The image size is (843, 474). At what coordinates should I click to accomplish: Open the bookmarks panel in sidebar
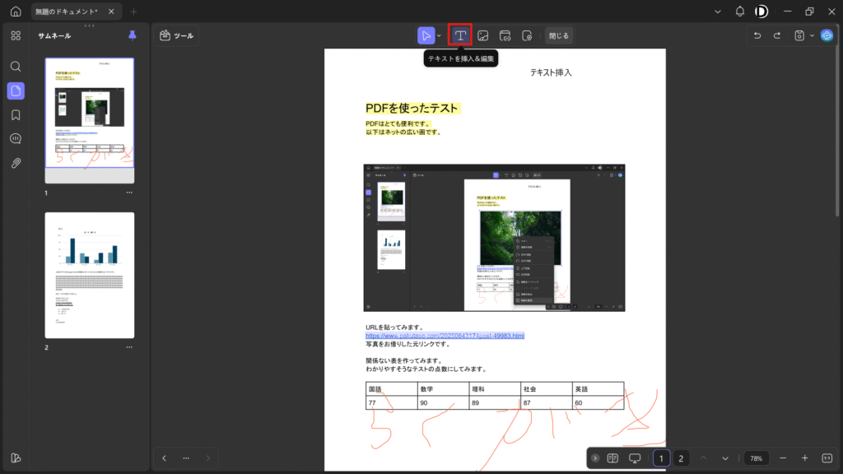(16, 114)
